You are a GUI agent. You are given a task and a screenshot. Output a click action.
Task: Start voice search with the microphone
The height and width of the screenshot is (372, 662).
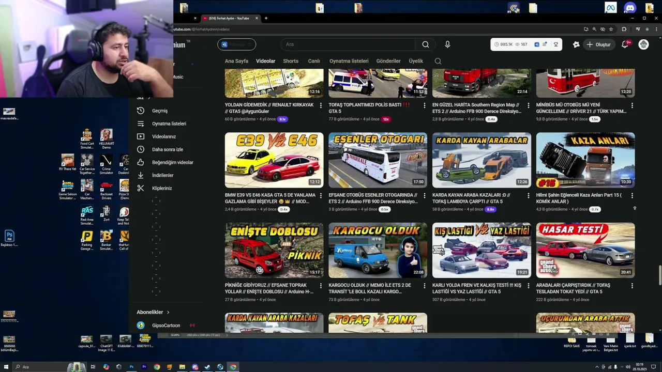click(x=447, y=44)
